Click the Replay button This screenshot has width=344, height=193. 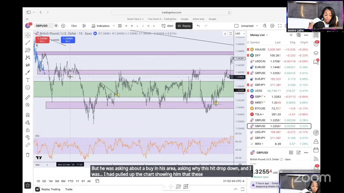click(184, 26)
